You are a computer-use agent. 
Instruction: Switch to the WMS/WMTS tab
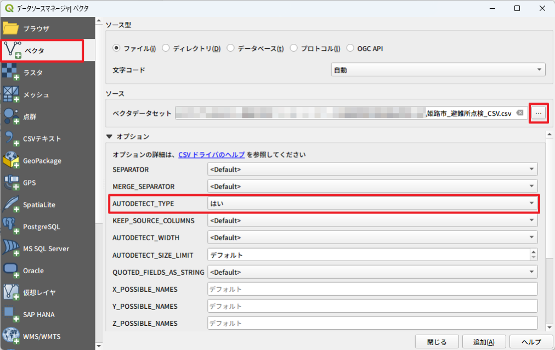point(42,336)
